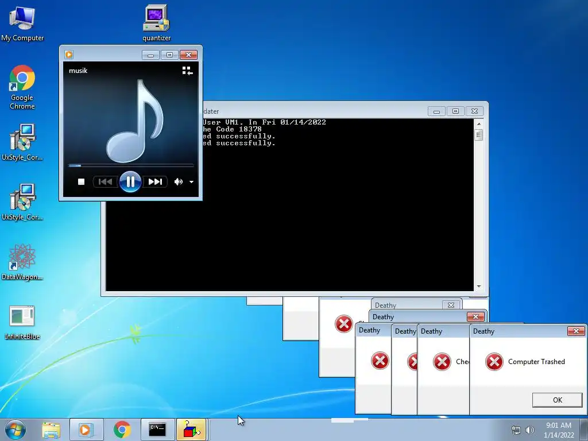
Task: Click the Windows Media Player title bar icon
Action: (69, 55)
